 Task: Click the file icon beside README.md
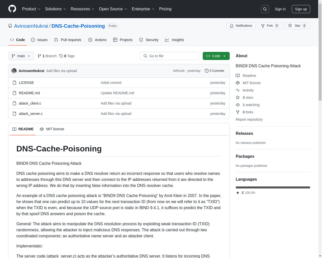click(15, 93)
